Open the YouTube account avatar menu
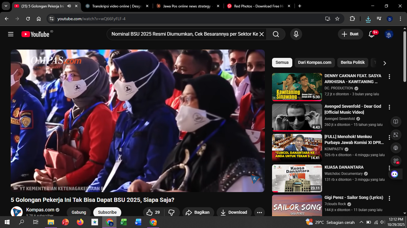The image size is (407, 228). click(x=389, y=34)
